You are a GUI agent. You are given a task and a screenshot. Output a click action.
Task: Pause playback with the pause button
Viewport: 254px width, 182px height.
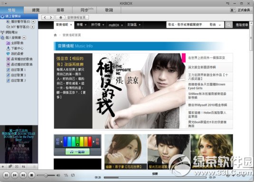(x=6, y=175)
